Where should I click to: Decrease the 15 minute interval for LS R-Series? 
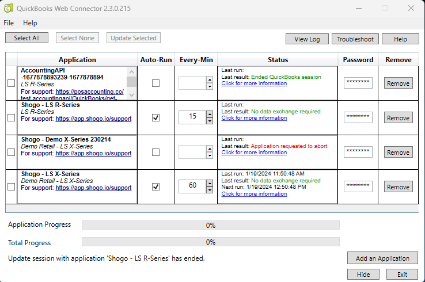coord(210,121)
